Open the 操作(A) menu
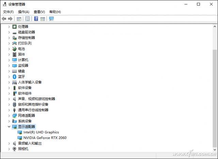This screenshot has height=159, width=218. coord(24,12)
